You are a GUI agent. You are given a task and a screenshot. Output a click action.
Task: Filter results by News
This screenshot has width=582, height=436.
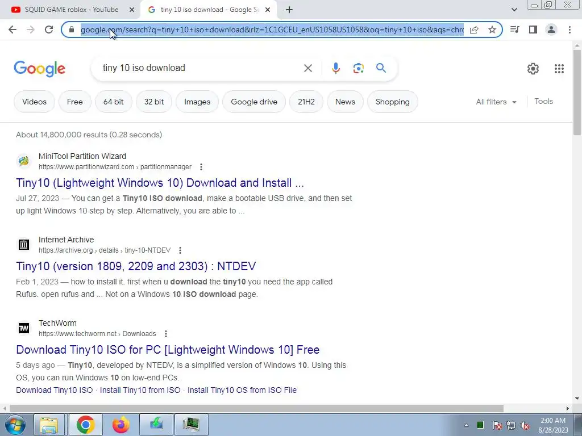[x=345, y=102]
